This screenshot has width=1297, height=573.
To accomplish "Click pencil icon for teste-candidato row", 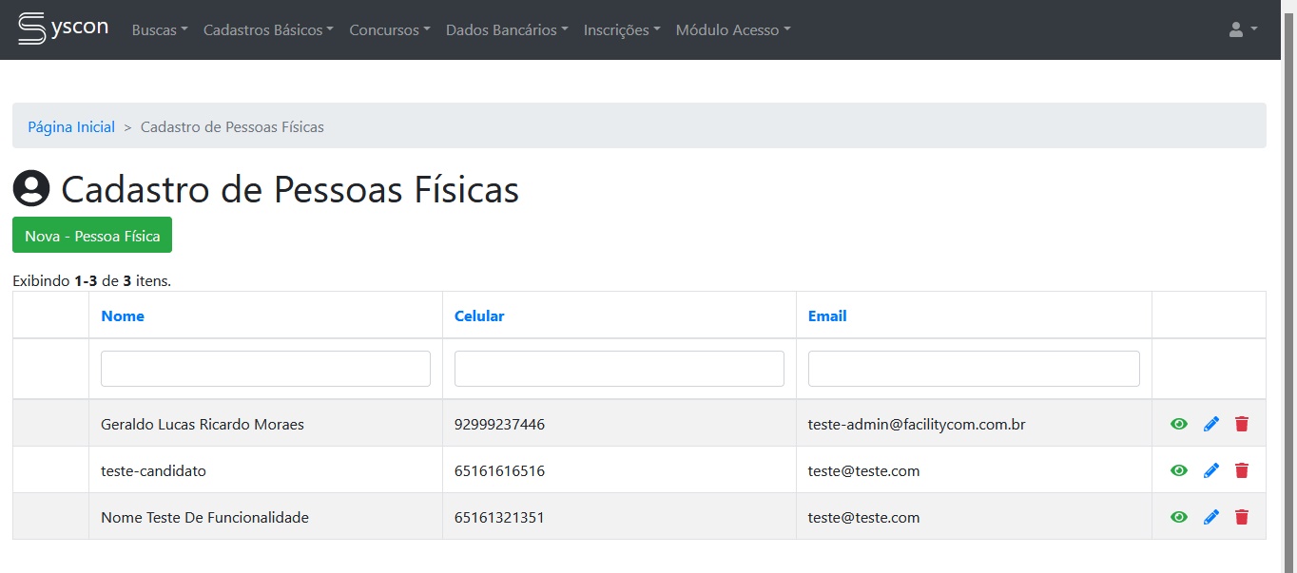I will [1210, 470].
